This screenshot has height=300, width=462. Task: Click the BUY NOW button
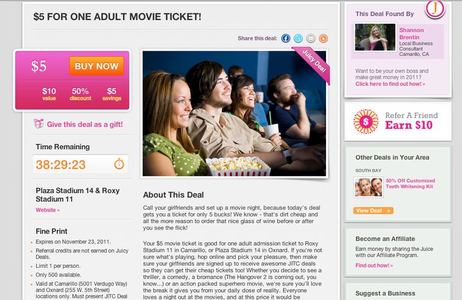[x=97, y=66]
